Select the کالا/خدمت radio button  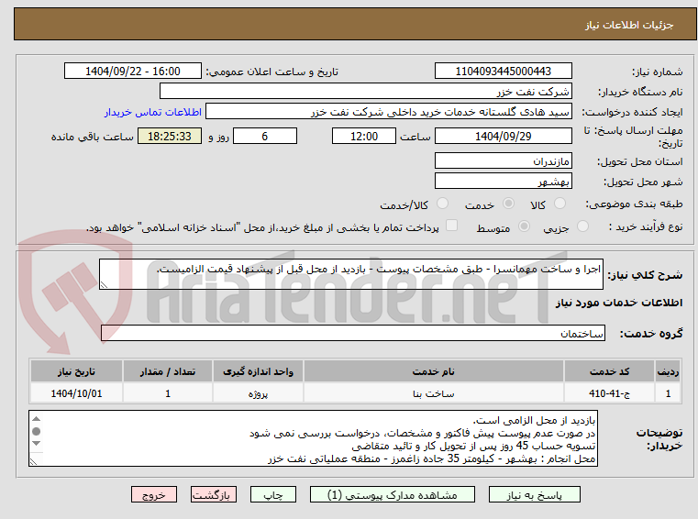pyautogui.click(x=442, y=204)
